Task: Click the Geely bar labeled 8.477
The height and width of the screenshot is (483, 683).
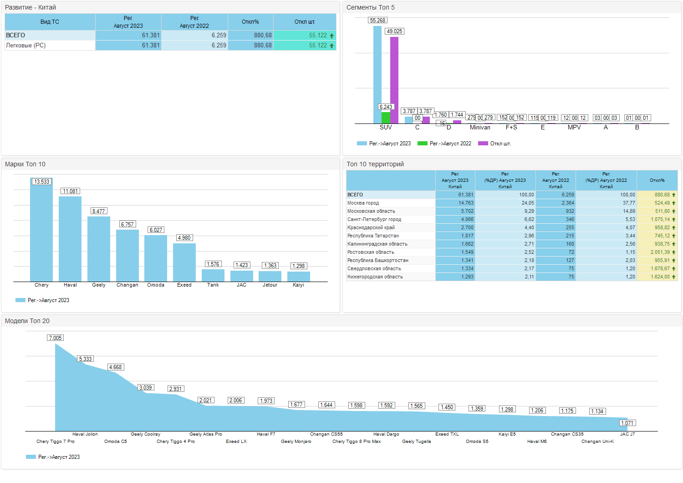Action: 99,249
